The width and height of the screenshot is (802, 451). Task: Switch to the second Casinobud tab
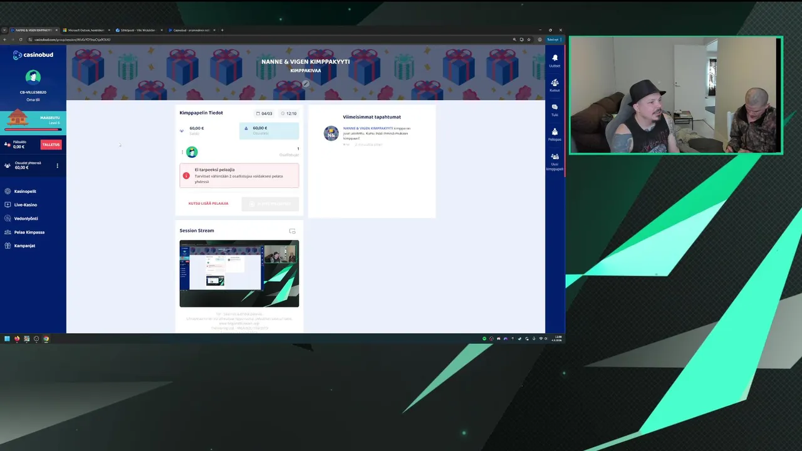(191, 30)
